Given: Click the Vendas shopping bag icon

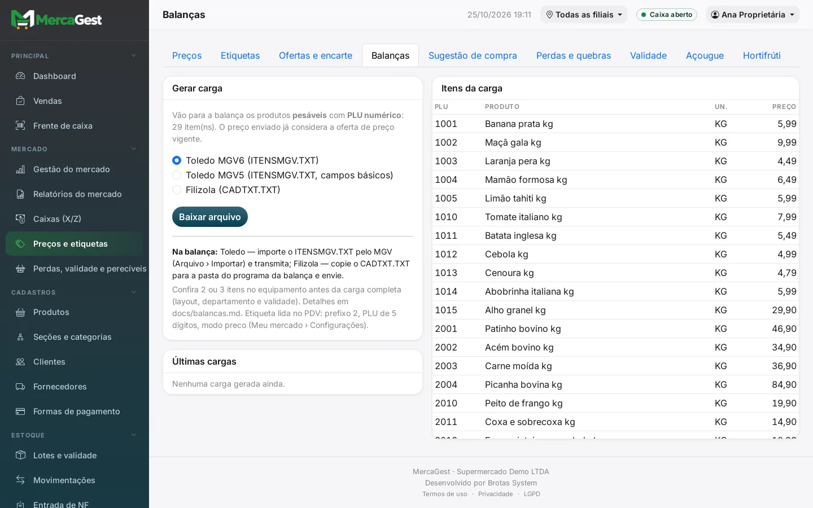Looking at the screenshot, I should coord(20,101).
